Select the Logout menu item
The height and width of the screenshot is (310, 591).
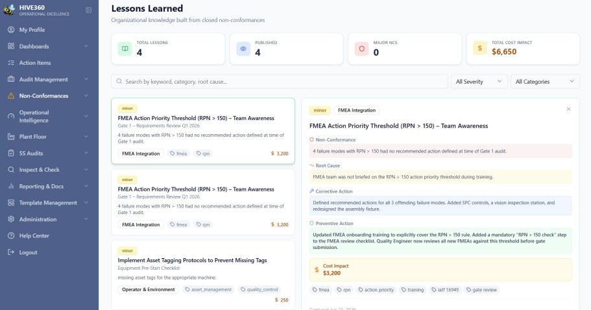(49, 252)
